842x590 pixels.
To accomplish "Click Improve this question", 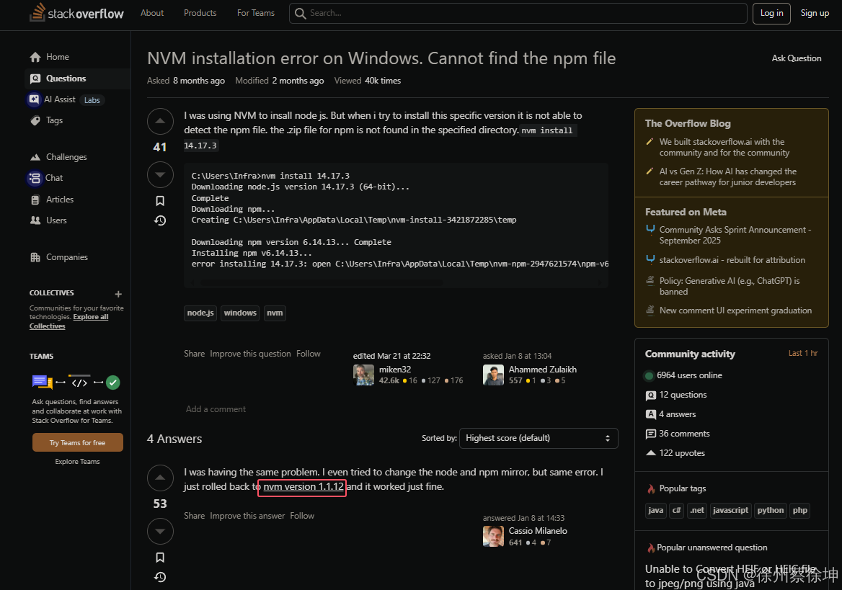I will (250, 354).
